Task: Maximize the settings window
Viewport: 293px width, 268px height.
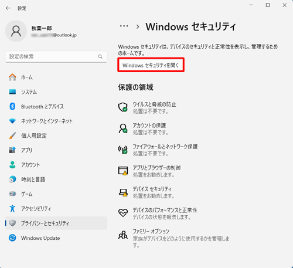Action: 268,5
